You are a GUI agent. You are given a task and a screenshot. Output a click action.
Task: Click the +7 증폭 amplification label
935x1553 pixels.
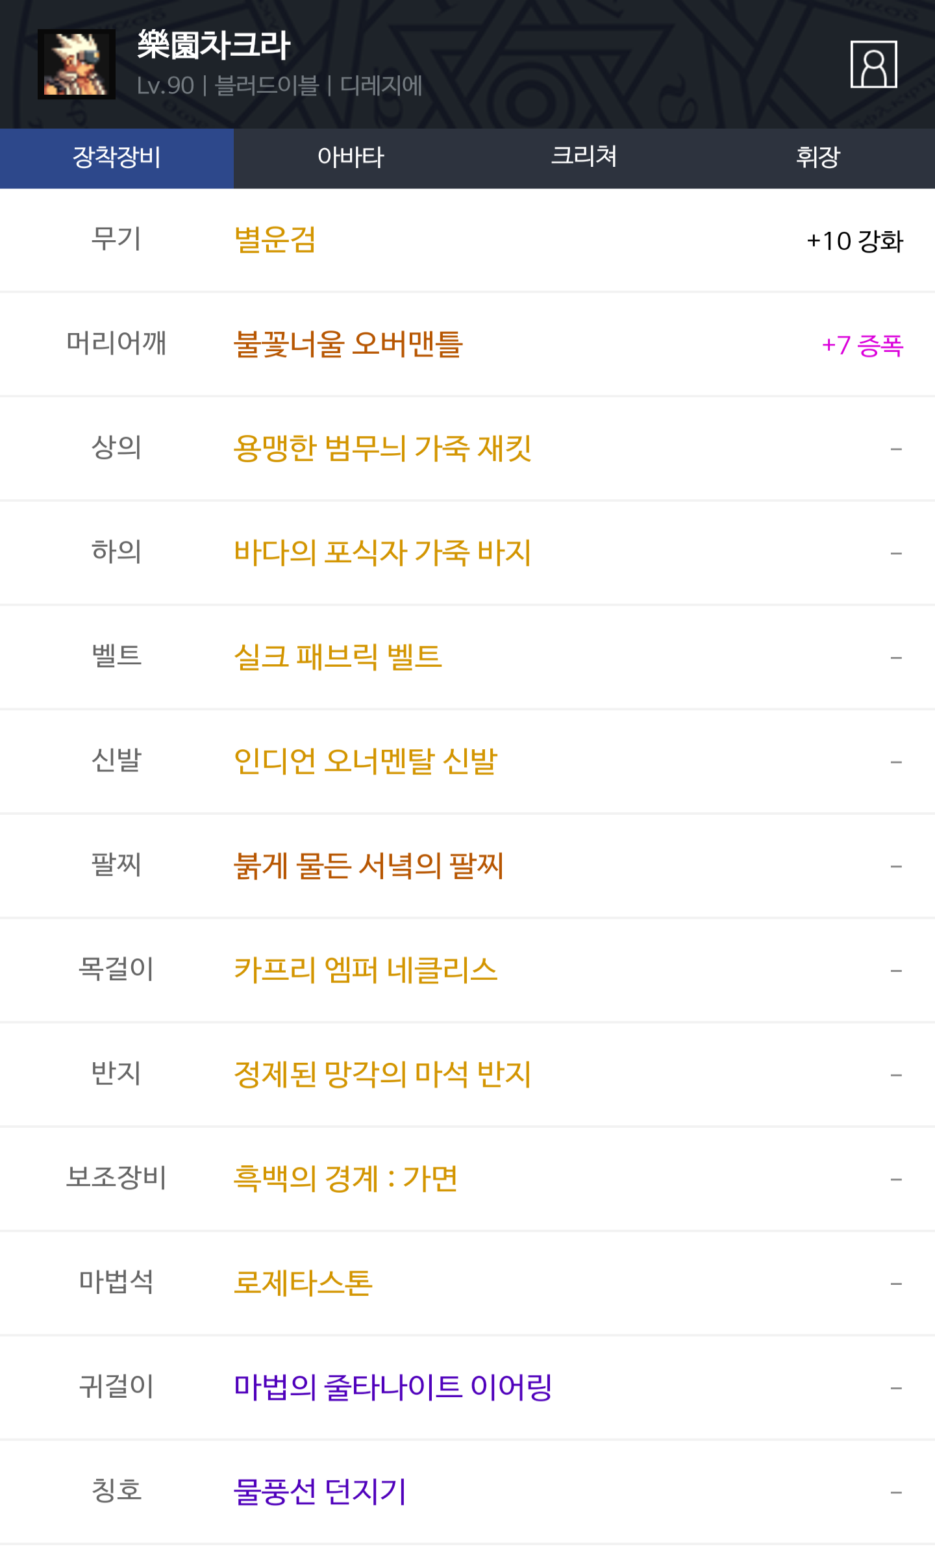(862, 345)
